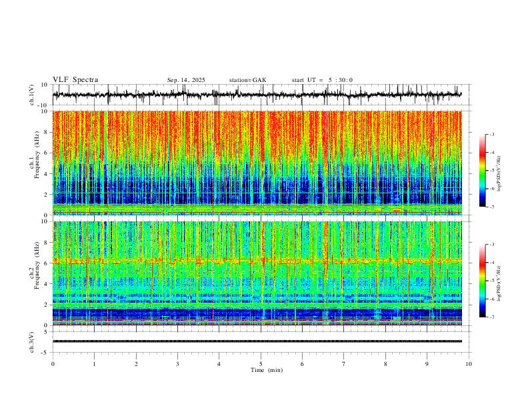The image size is (528, 408).
Task: Click the '5' tick on the time axis
Action: tap(261, 364)
